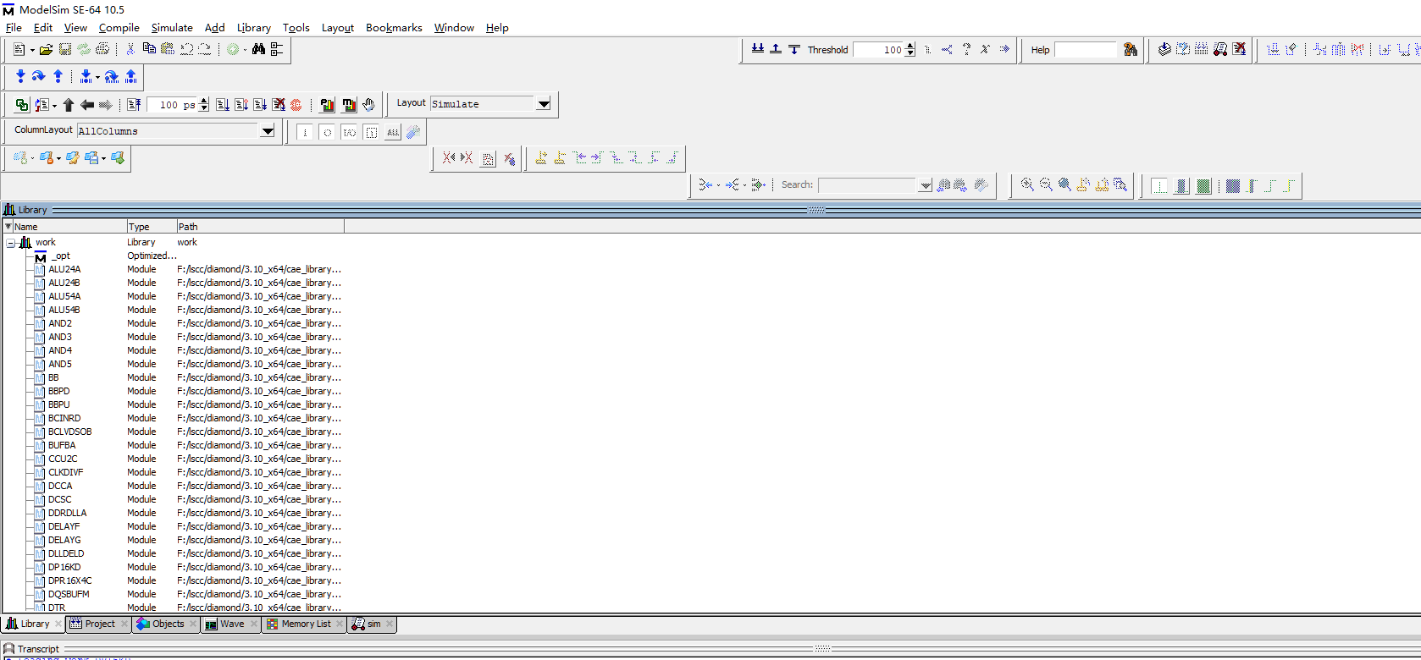
Task: Click the Cut scissors icon
Action: pos(130,50)
